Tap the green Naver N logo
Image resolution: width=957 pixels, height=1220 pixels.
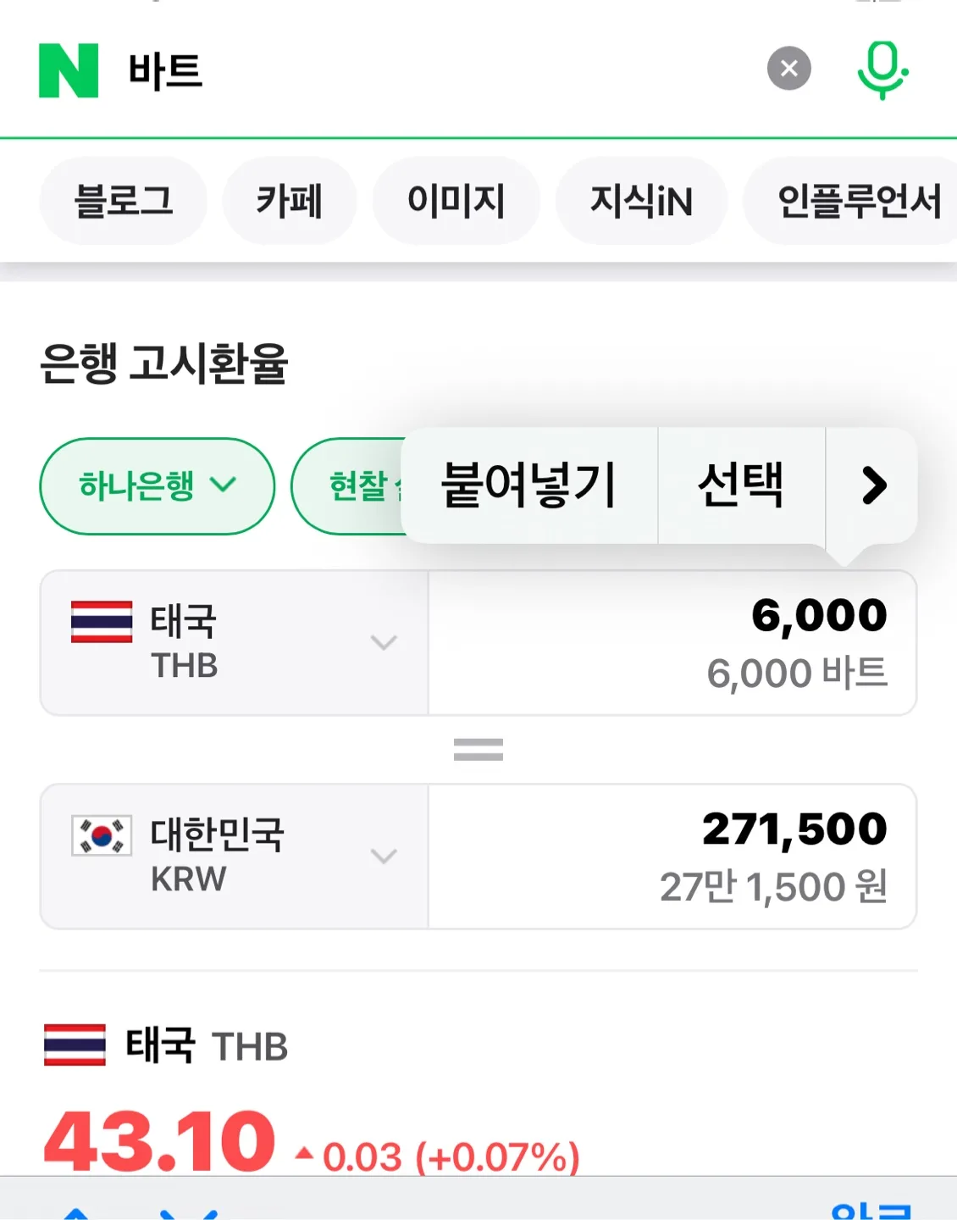point(69,70)
